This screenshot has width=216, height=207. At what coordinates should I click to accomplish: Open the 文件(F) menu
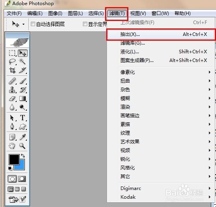click(14, 13)
